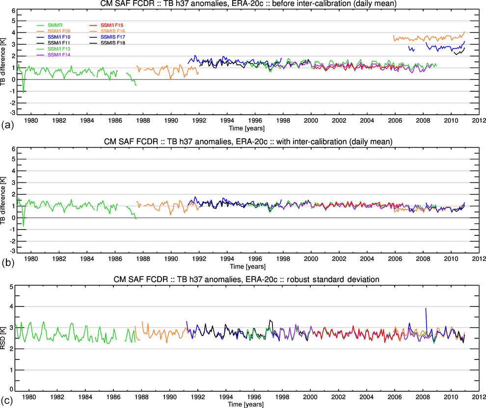Screen dimensions: 486x408
Task: Select the SSM/I F08 legend label
Action: tap(58, 31)
